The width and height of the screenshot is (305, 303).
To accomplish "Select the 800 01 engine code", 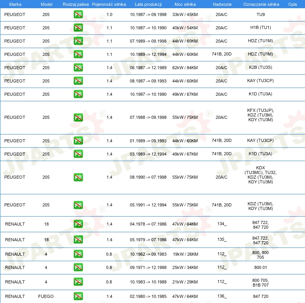I will coord(261,267).
